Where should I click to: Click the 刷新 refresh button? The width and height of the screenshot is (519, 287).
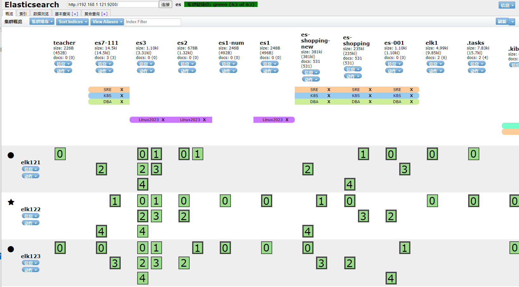(502, 22)
